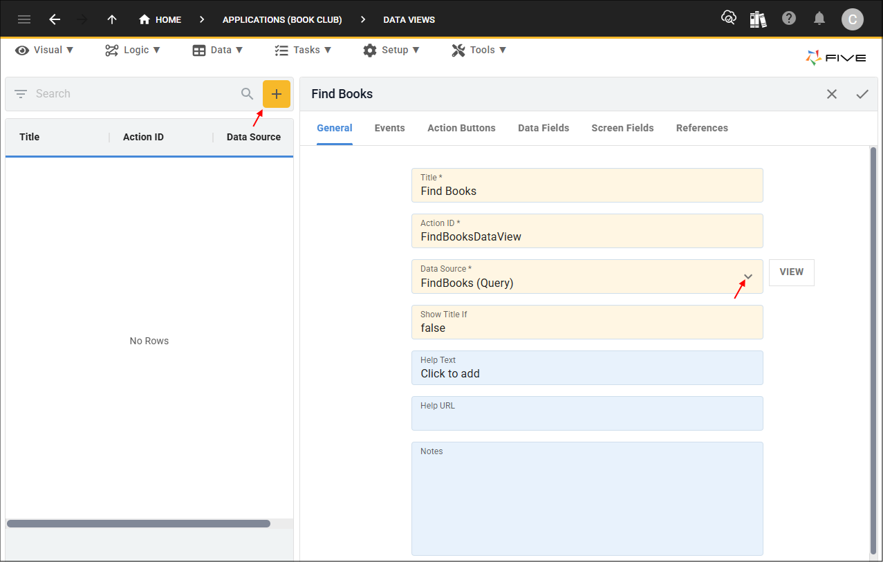Open the help question mark icon

(x=789, y=19)
